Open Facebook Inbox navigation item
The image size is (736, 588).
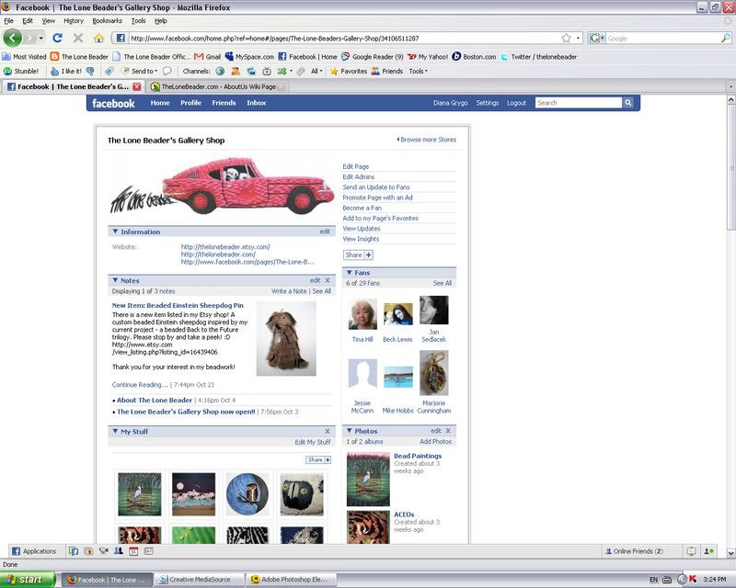[x=257, y=103]
